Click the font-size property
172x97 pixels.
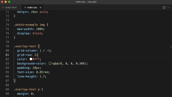pyautogui.click(x=25, y=72)
